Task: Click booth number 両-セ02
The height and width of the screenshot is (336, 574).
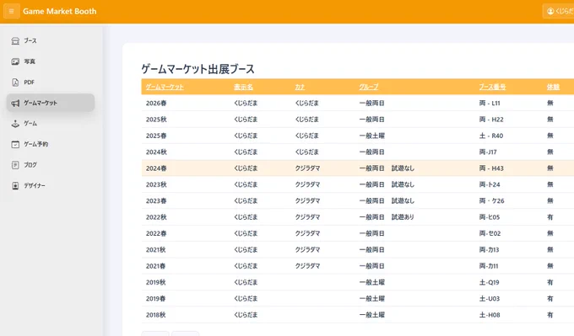Action: coord(490,233)
